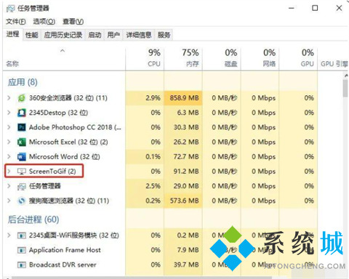Click the 2345Destop app icon
The width and height of the screenshot is (349, 279).
(x=22, y=113)
